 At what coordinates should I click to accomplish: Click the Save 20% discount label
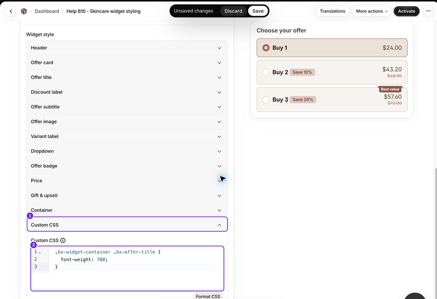coord(303,99)
